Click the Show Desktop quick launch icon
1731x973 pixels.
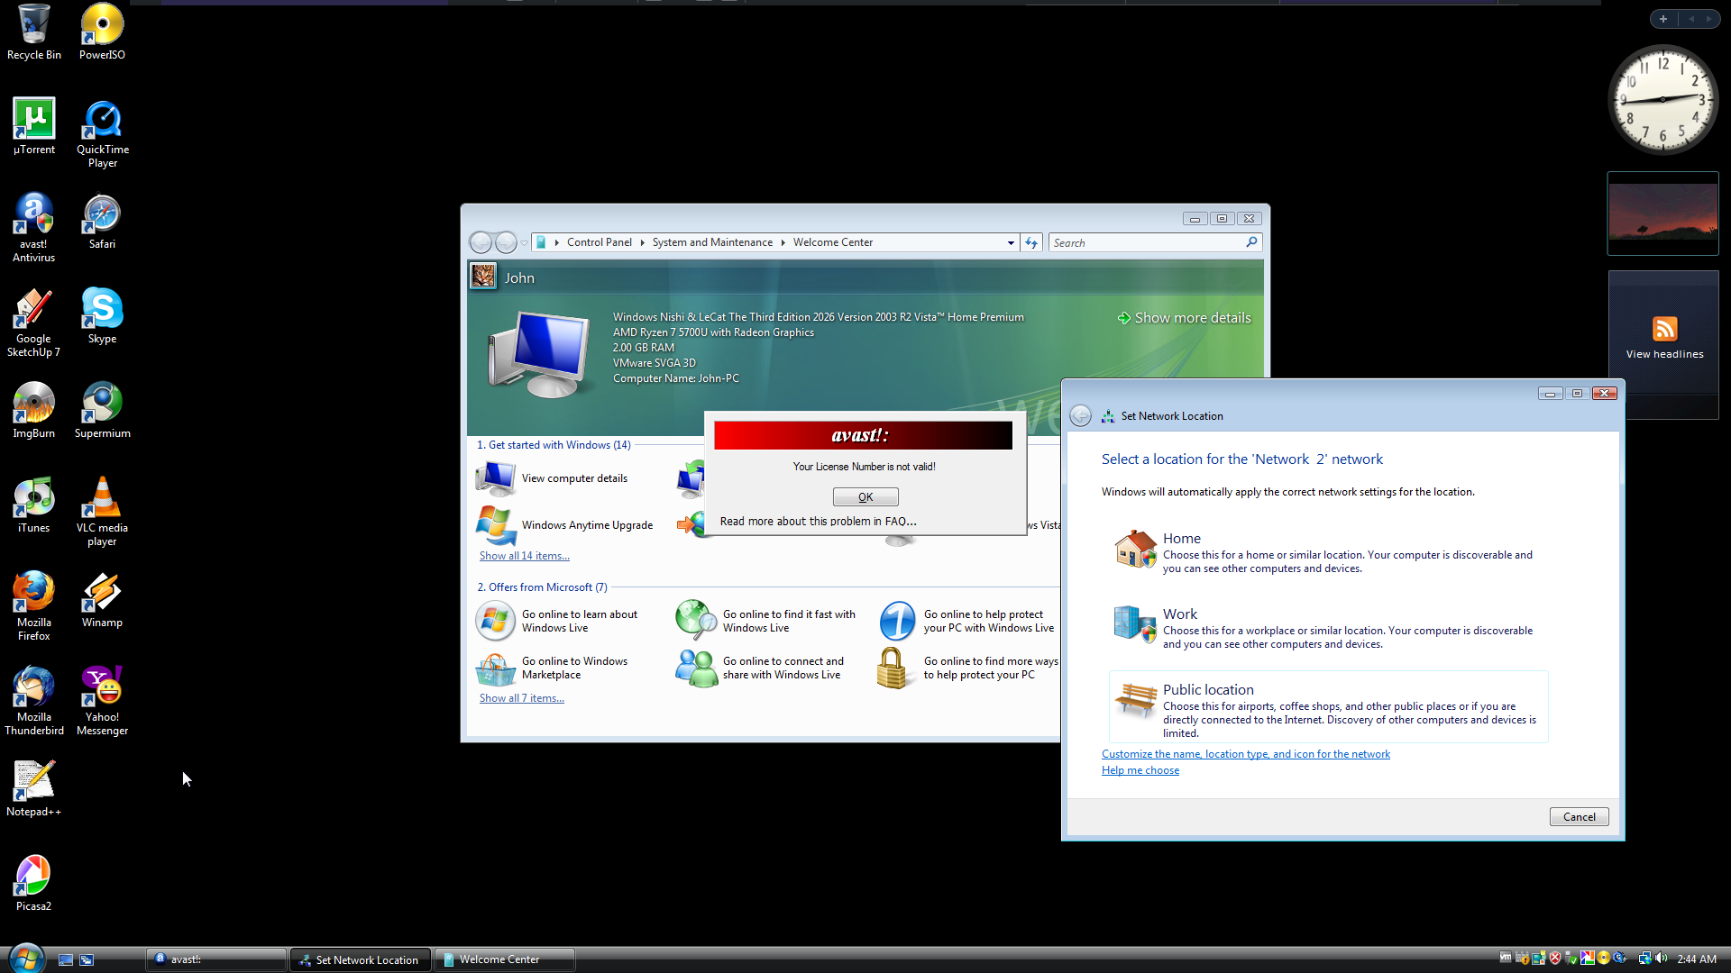66,959
